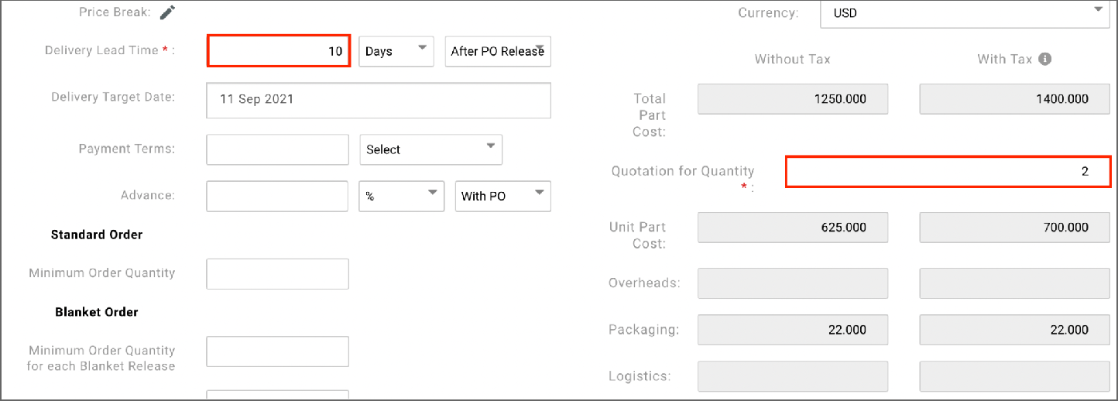Click the Advance amount input field
This screenshot has width=1118, height=401.
[277, 196]
